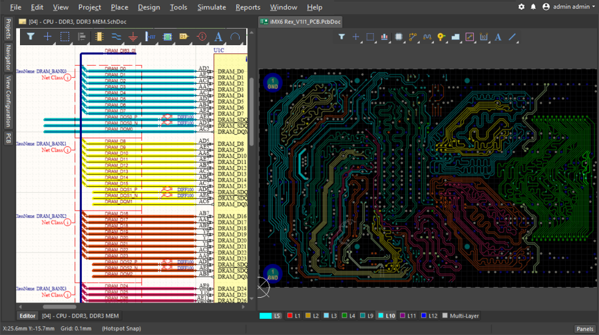The width and height of the screenshot is (599, 335).
Task: Open the Tools menu
Action: click(x=178, y=7)
